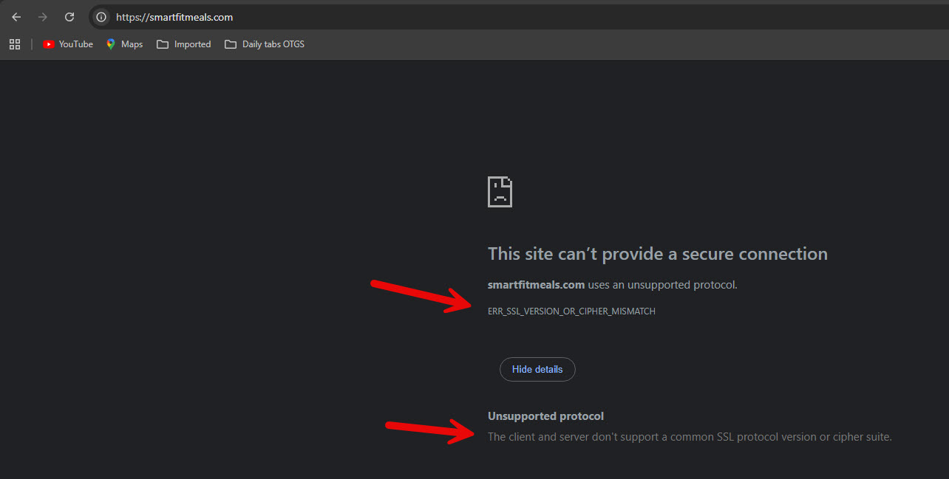Focus the address bar showing https://smartfitmeals.com
This screenshot has height=479, width=949.
pos(517,17)
